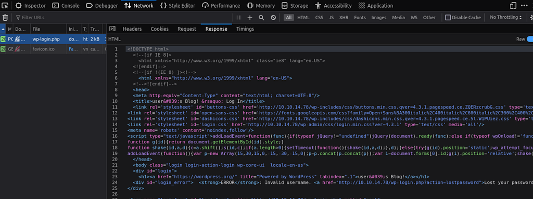Click status badge of wp-login.php request

[3, 39]
